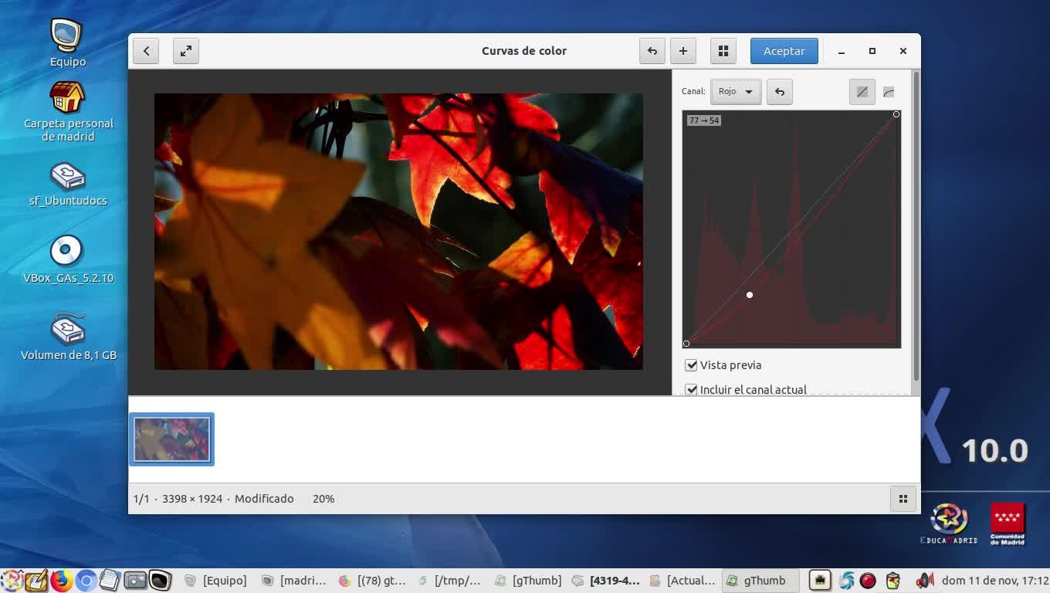Select the leaf image thumbnail in filmstrip
This screenshot has height=593, width=1050.
[x=171, y=439]
